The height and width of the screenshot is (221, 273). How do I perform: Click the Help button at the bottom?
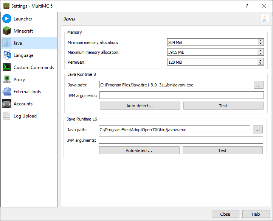(x=256, y=214)
